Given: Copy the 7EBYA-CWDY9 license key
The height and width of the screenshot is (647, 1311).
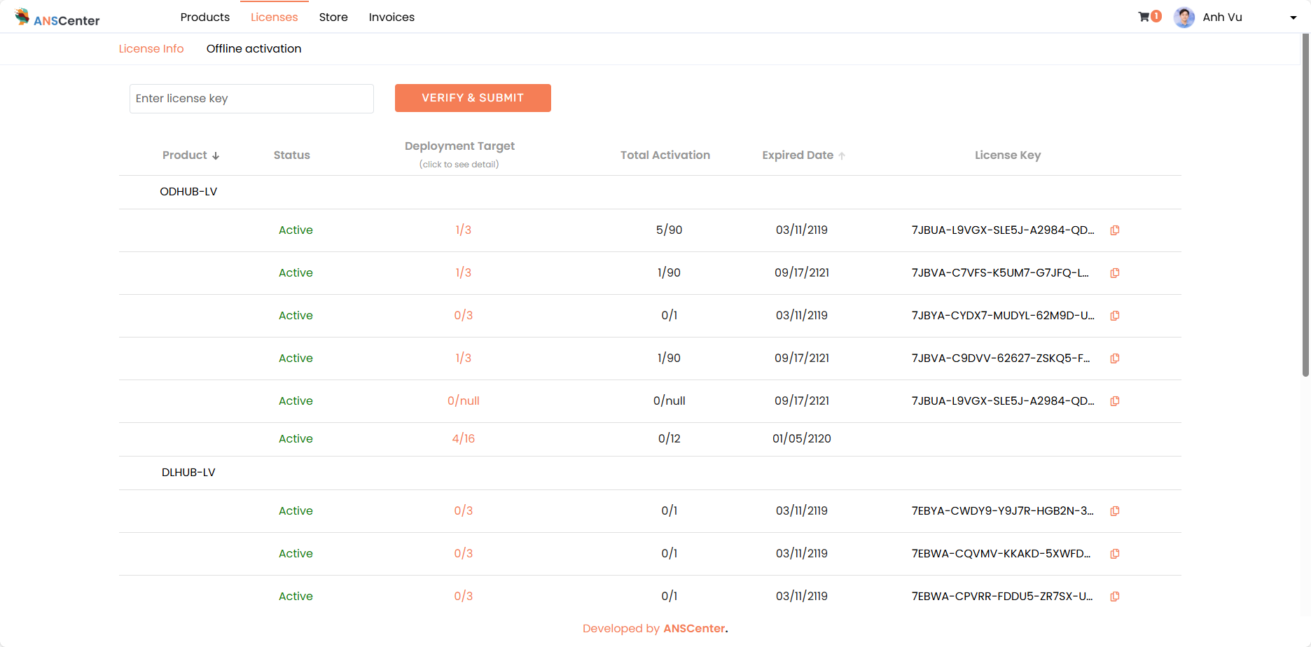Looking at the screenshot, I should coord(1115,511).
